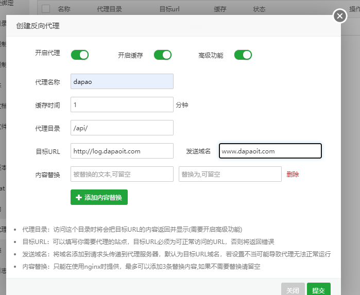
Task: Click the 分钟 unit label
Action: point(182,105)
